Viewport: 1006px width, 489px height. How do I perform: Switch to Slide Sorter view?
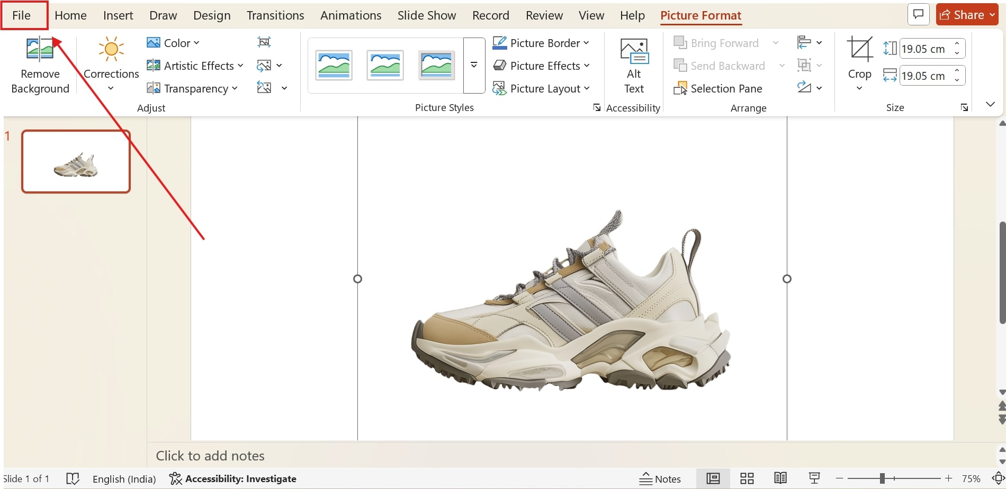(x=747, y=478)
